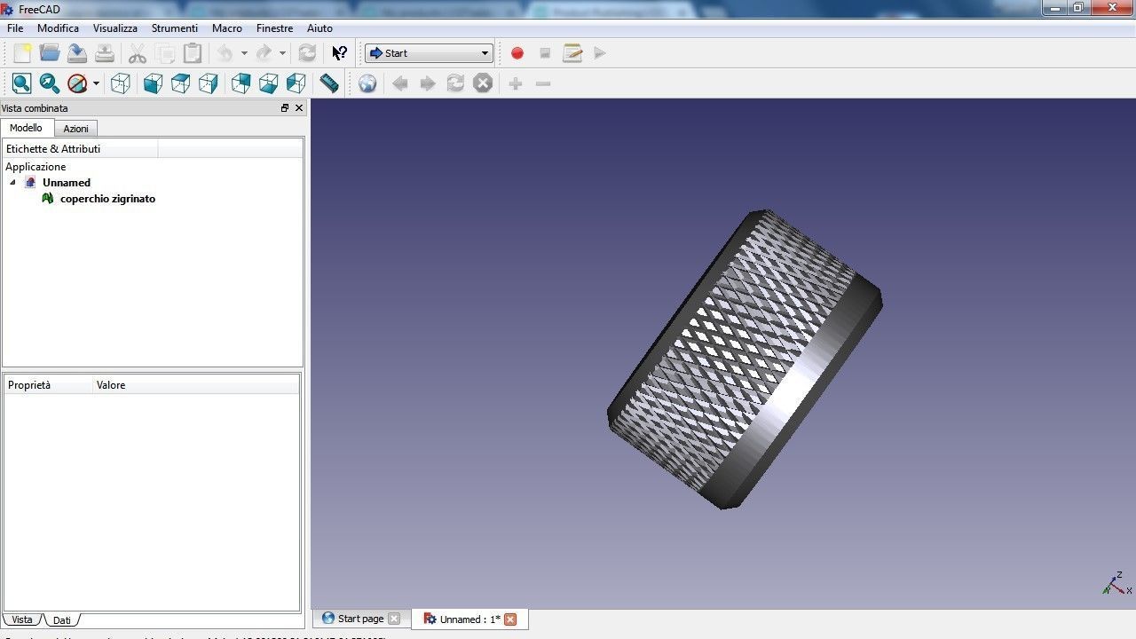Save the document with the Save icon
Viewport: 1136px width, 639px height.
pos(77,53)
